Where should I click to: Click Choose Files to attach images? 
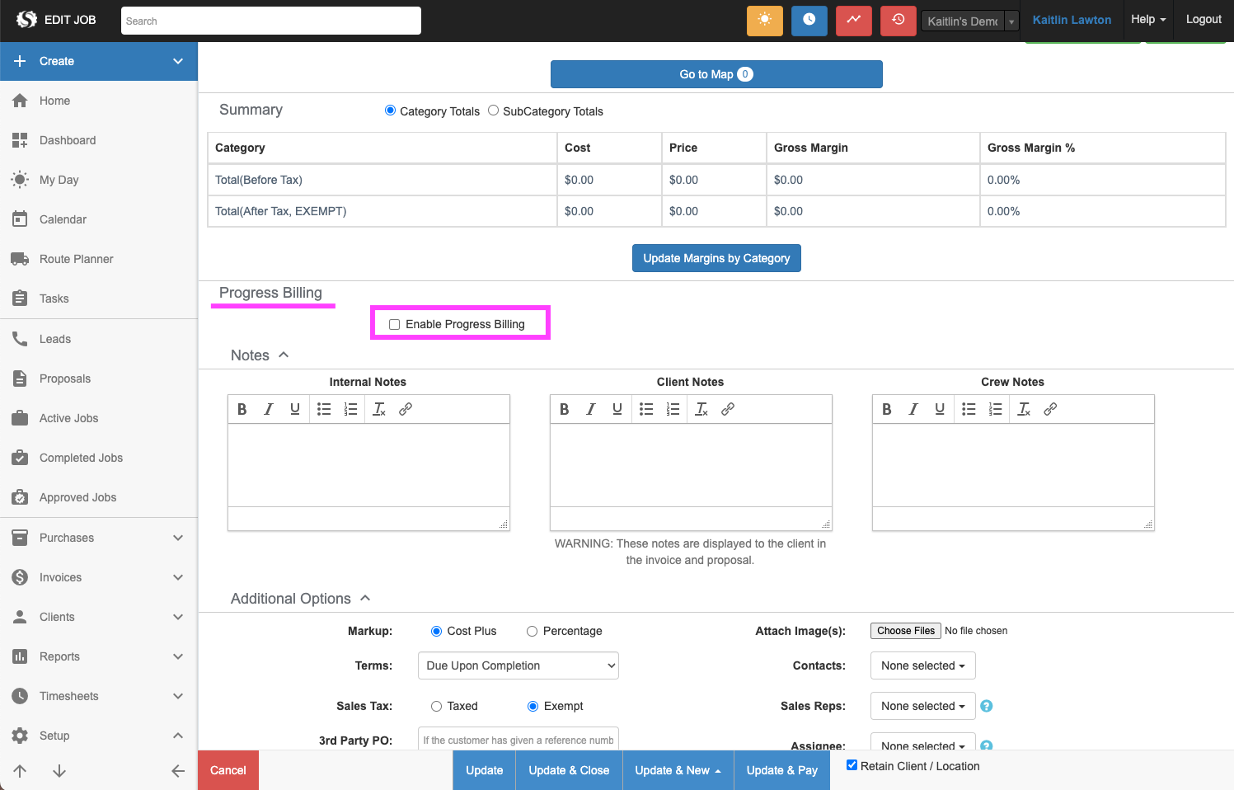click(905, 631)
